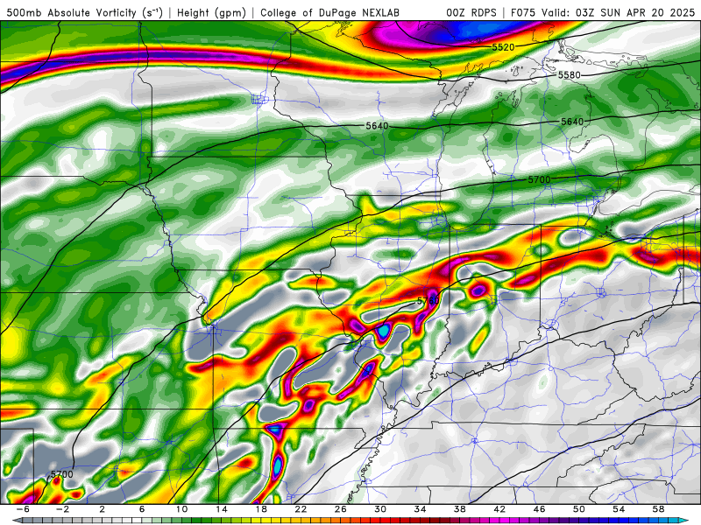Click the 54 value on the color scale
Image resolution: width=701 pixels, height=525 pixels.
(619, 509)
